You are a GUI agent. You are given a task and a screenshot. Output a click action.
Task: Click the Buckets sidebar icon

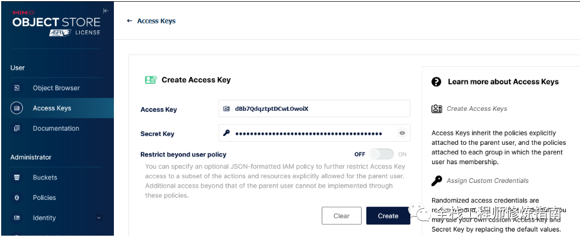pyautogui.click(x=16, y=178)
